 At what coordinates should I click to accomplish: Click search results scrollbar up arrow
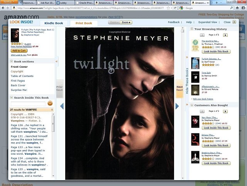tap(53, 114)
